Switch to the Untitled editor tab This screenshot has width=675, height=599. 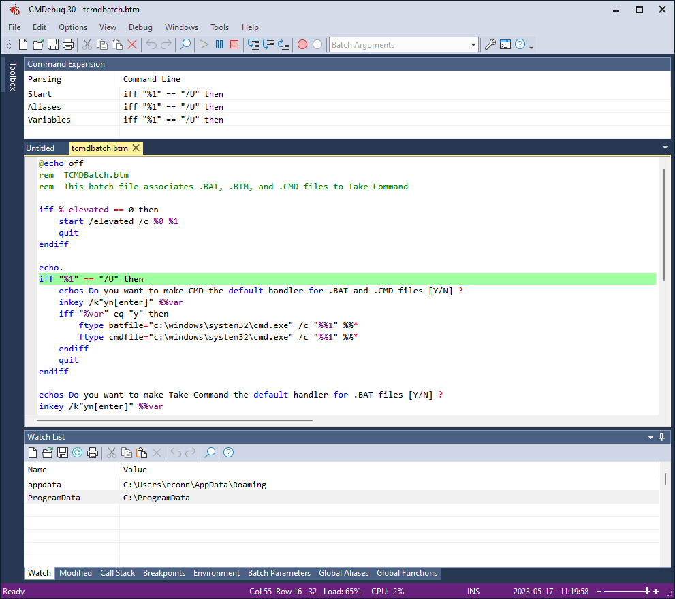[40, 148]
